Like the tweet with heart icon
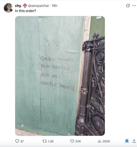Viewport: 137px width, 147px height. pos(72,141)
